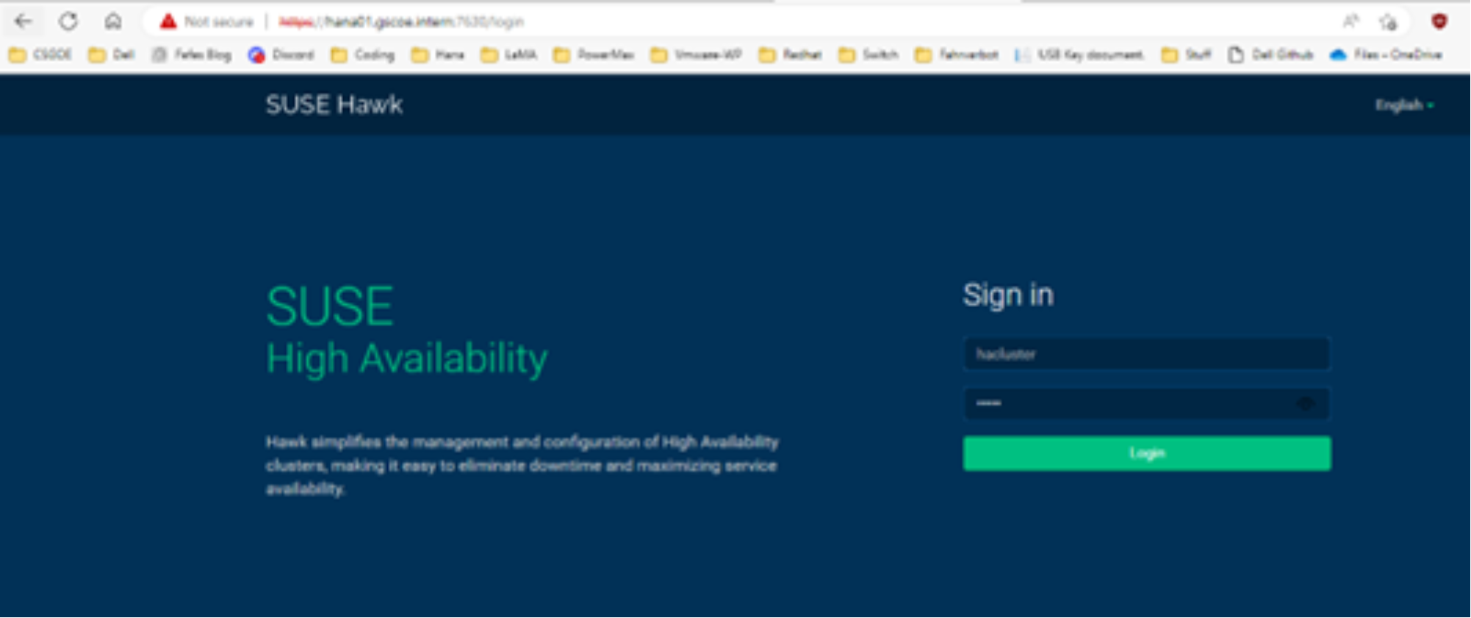Click the Not secure label text
Viewport: 1471px width, 618px height.
click(x=218, y=21)
